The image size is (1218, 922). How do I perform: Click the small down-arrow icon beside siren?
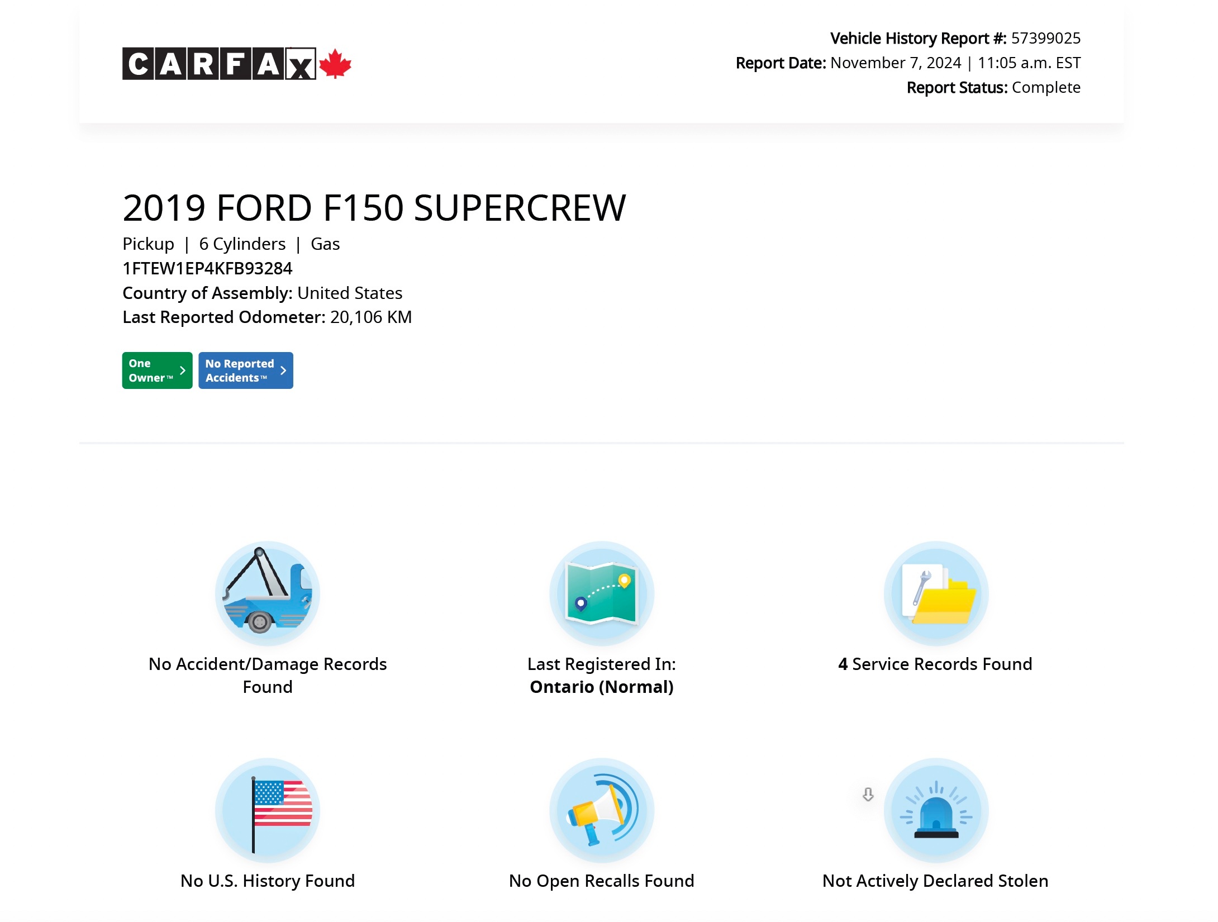pos(868,794)
